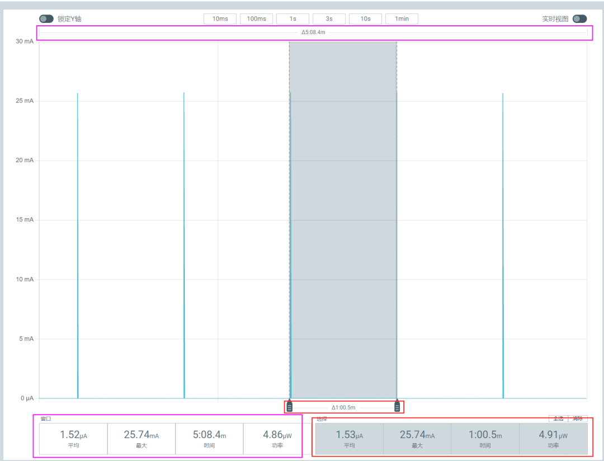Click the selection power 4.91µW box

click(553, 439)
